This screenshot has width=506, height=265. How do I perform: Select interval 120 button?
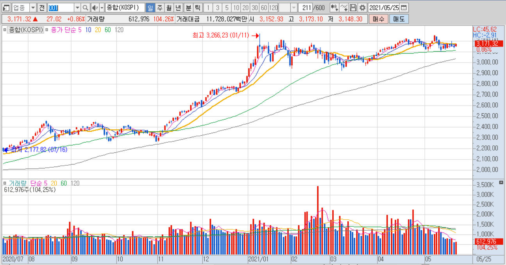[273, 7]
